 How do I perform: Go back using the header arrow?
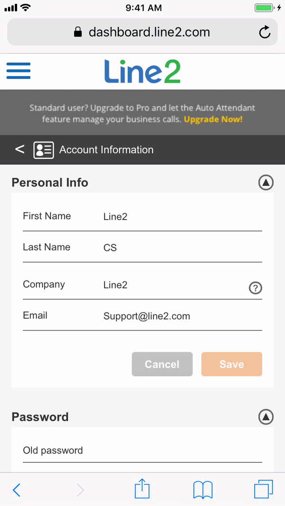(x=19, y=150)
